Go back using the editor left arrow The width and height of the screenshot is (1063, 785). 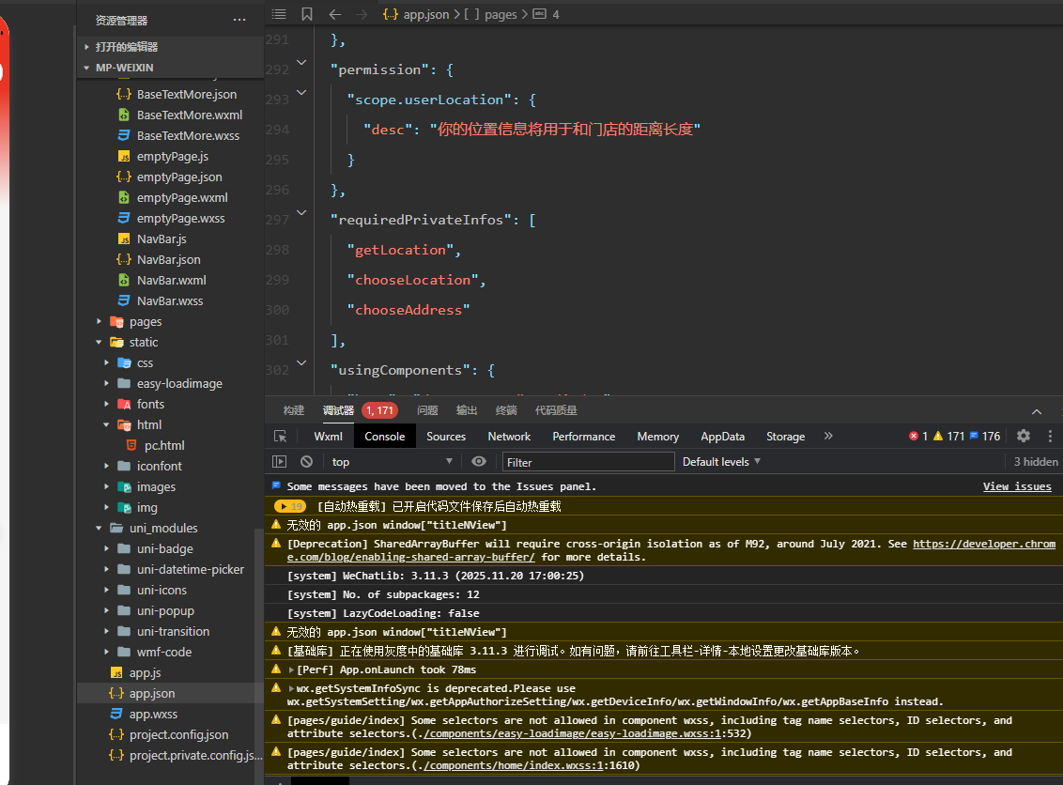(x=335, y=14)
